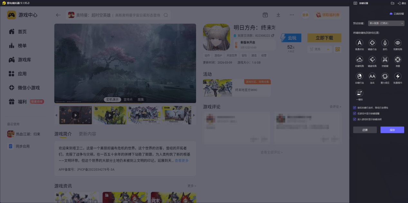Open the 鹰角 channel dropdown
Screen dimensions: 408x203
click(x=319, y=49)
